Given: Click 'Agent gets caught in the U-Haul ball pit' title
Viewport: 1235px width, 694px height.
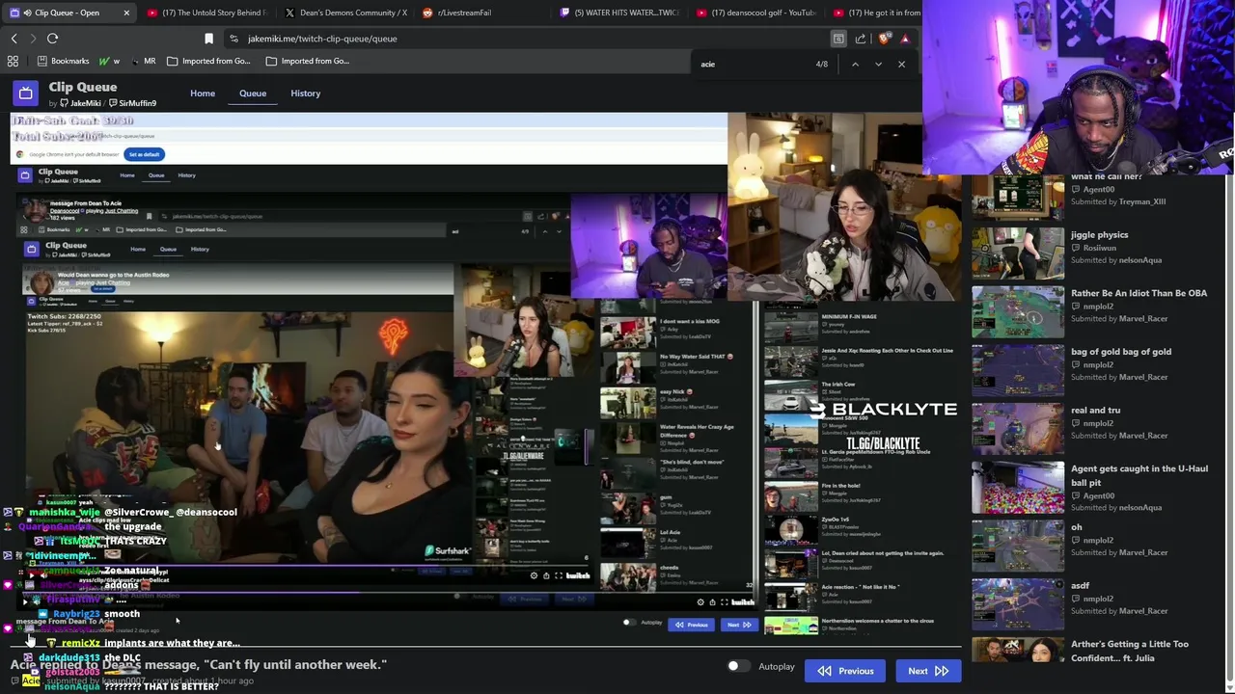Looking at the screenshot, I should pyautogui.click(x=1139, y=476).
